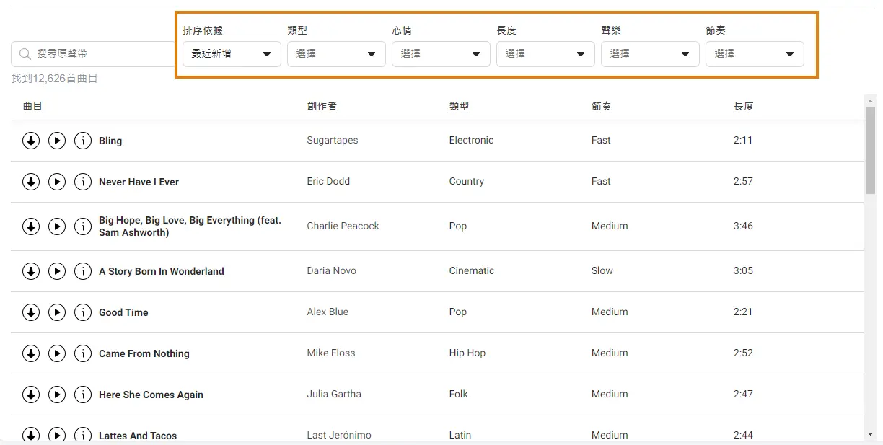
Task: Click the genre Cinematic
Action: [x=472, y=270]
